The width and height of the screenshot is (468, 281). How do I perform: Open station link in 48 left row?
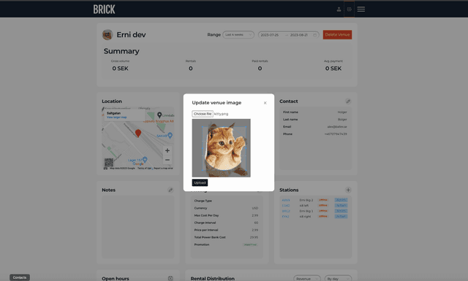tap(286, 206)
